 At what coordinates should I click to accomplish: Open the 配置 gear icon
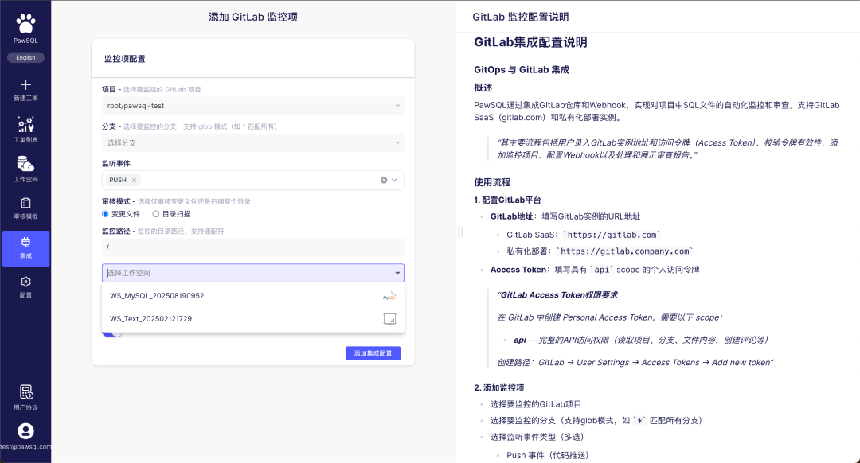(25, 282)
